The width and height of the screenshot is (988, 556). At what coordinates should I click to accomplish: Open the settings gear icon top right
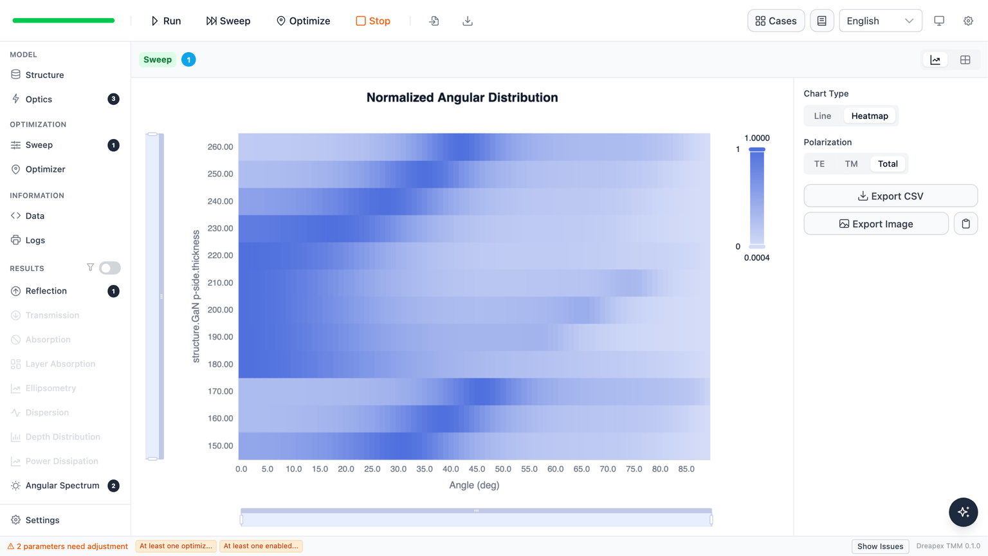968,21
